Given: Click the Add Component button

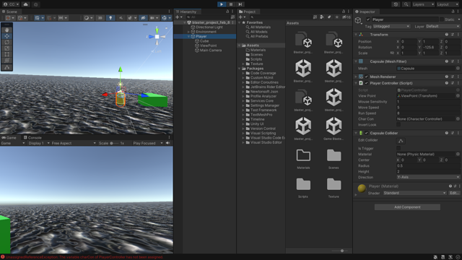Looking at the screenshot, I should [407, 207].
